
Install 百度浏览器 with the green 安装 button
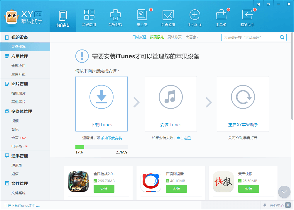(176, 189)
